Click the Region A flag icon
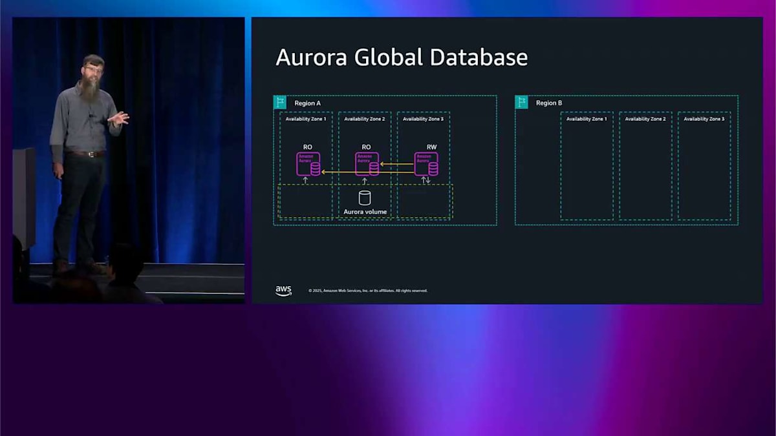 click(280, 102)
